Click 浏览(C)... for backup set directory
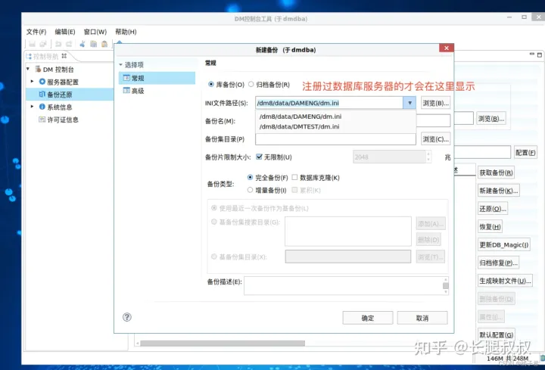Image resolution: width=545 pixels, height=370 pixels. point(436,139)
